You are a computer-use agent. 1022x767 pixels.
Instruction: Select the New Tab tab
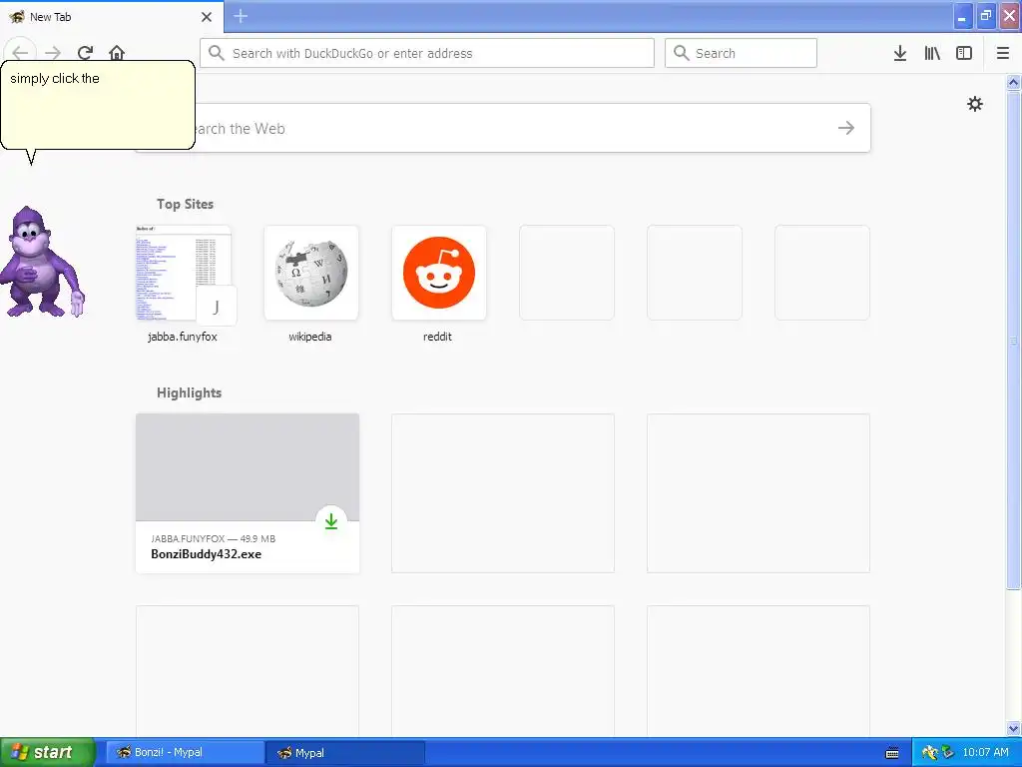112,17
